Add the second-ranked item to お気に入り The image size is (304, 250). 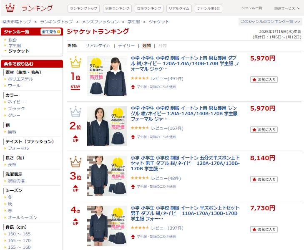click(x=264, y=130)
